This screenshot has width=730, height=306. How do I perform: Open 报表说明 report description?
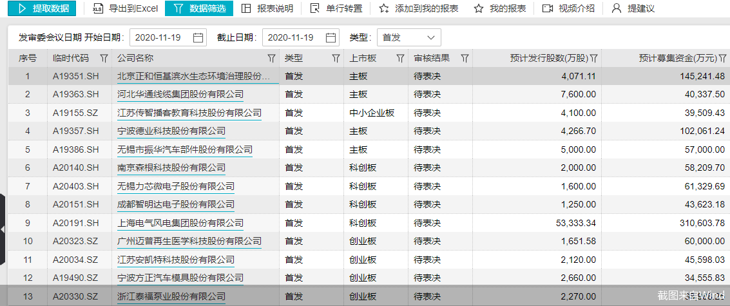click(267, 8)
